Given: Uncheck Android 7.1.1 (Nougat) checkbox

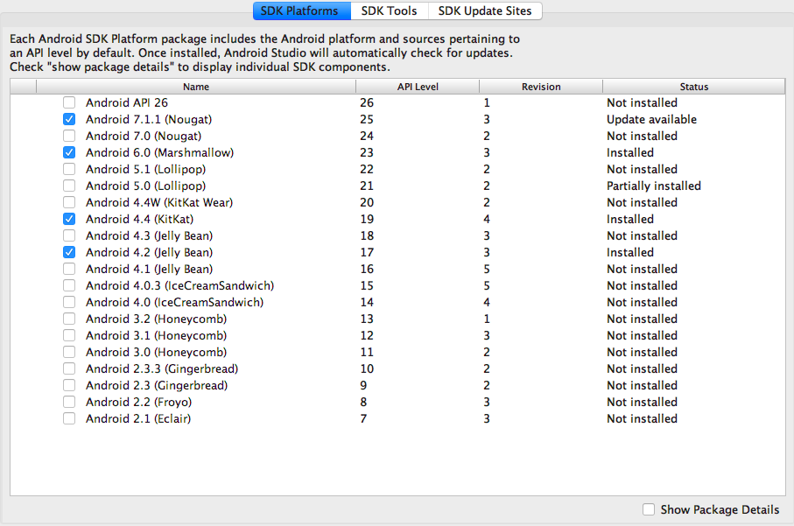Looking at the screenshot, I should tap(69, 120).
